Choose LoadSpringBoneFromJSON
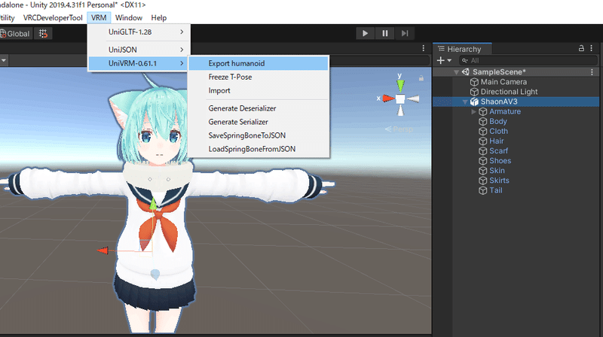This screenshot has width=603, height=337. [259, 149]
